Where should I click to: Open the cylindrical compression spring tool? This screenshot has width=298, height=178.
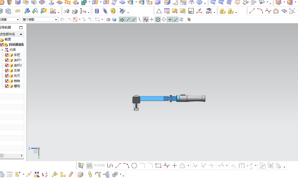[x=97, y=11]
